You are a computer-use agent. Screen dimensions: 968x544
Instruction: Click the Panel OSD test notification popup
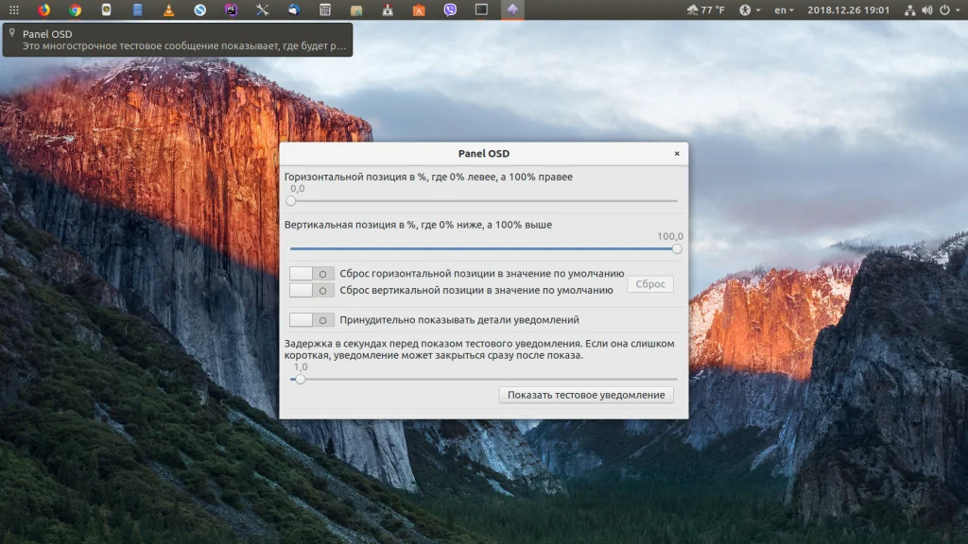(178, 40)
